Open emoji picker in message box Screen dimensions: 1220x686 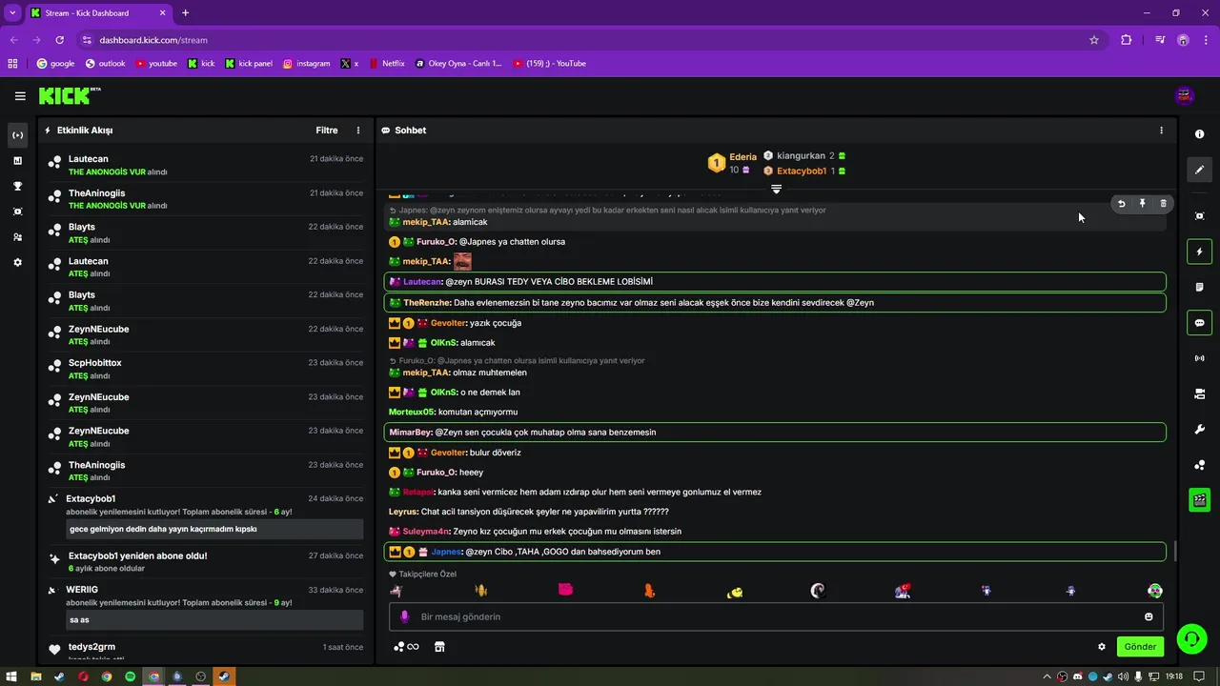(1149, 617)
